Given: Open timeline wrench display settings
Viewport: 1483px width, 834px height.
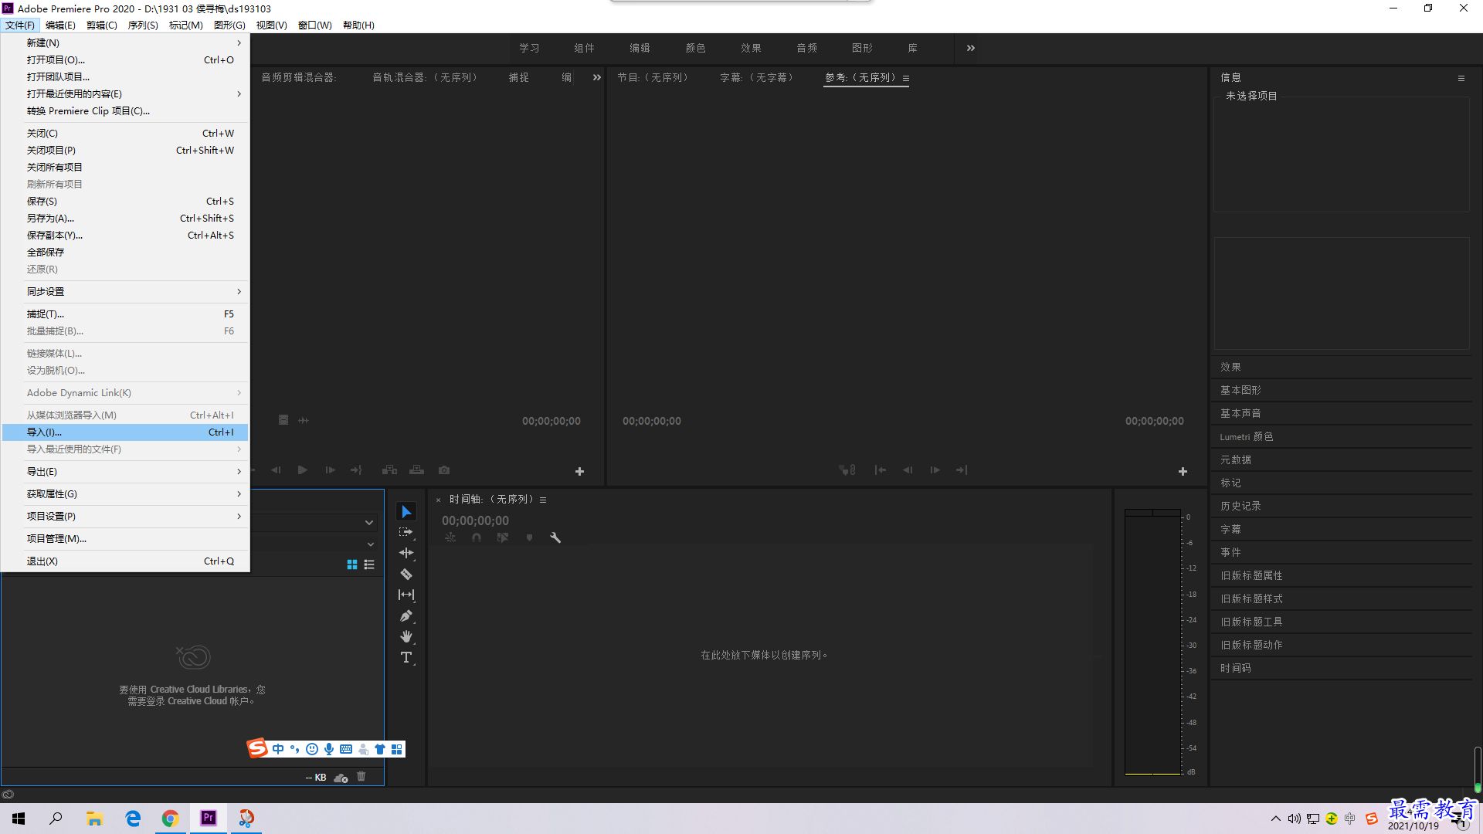Looking at the screenshot, I should tap(555, 537).
